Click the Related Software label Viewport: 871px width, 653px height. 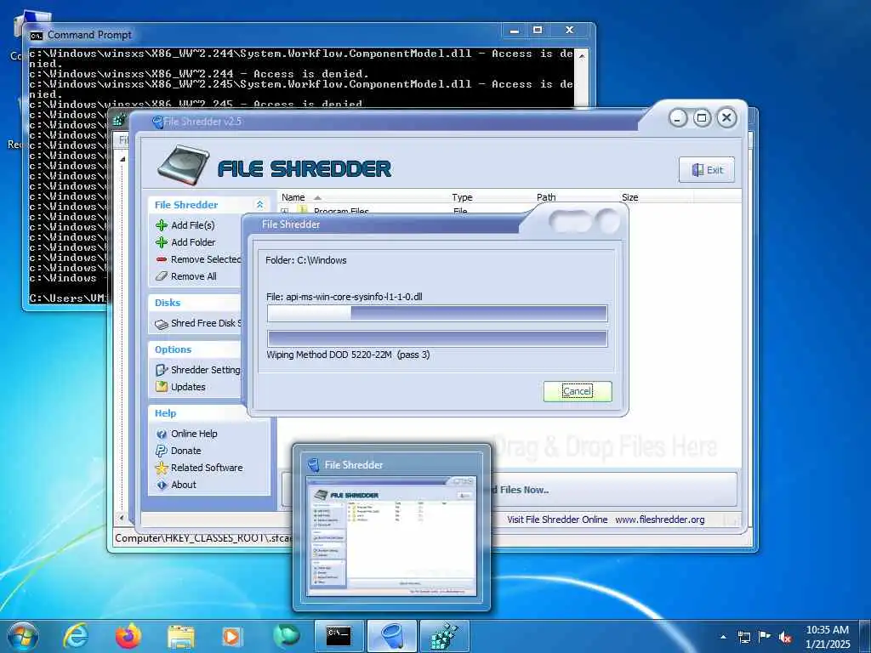pos(207,468)
